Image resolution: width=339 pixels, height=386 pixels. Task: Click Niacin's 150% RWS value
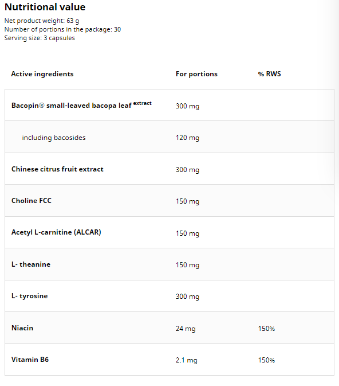pos(266,329)
